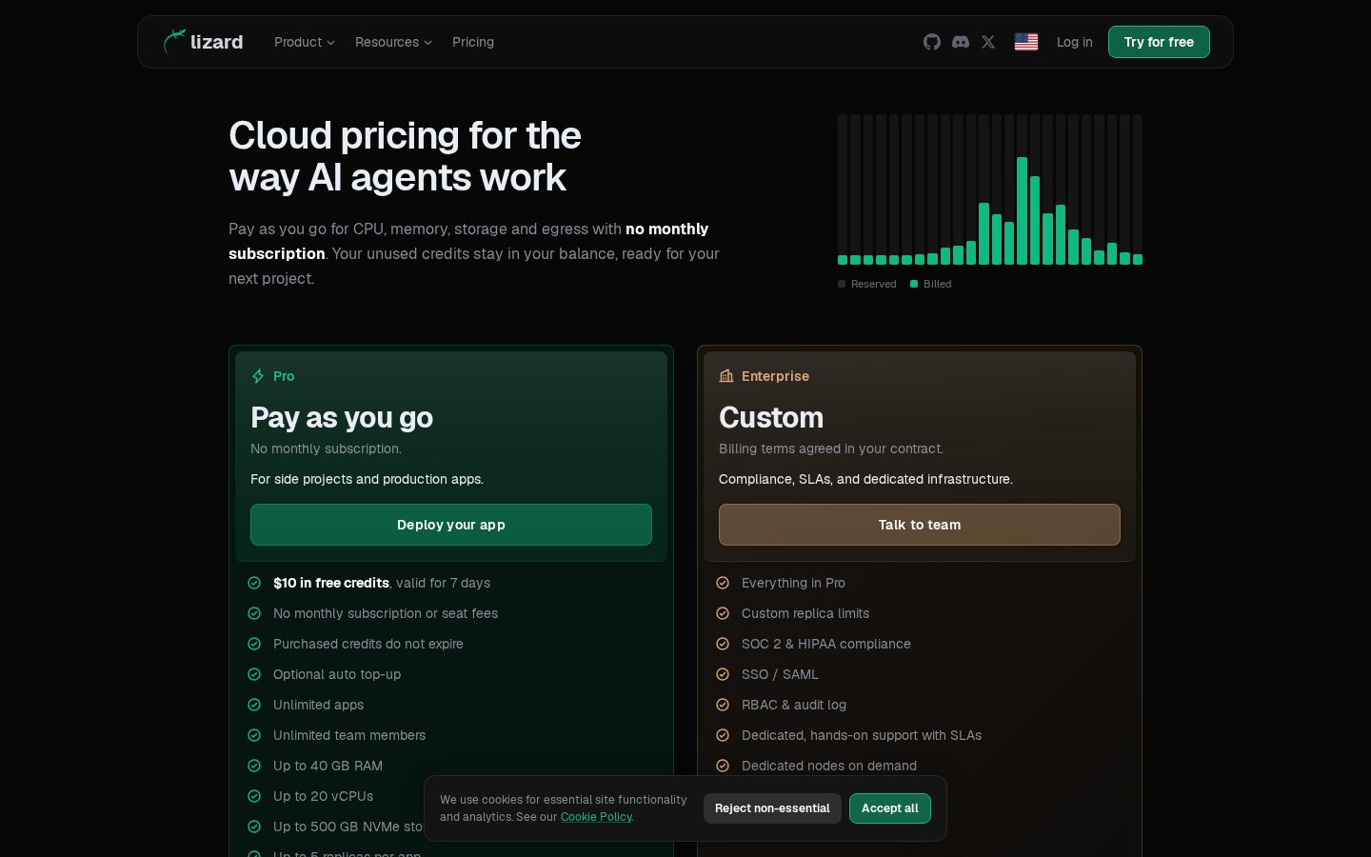Open the X (Twitter) icon link

point(988,42)
